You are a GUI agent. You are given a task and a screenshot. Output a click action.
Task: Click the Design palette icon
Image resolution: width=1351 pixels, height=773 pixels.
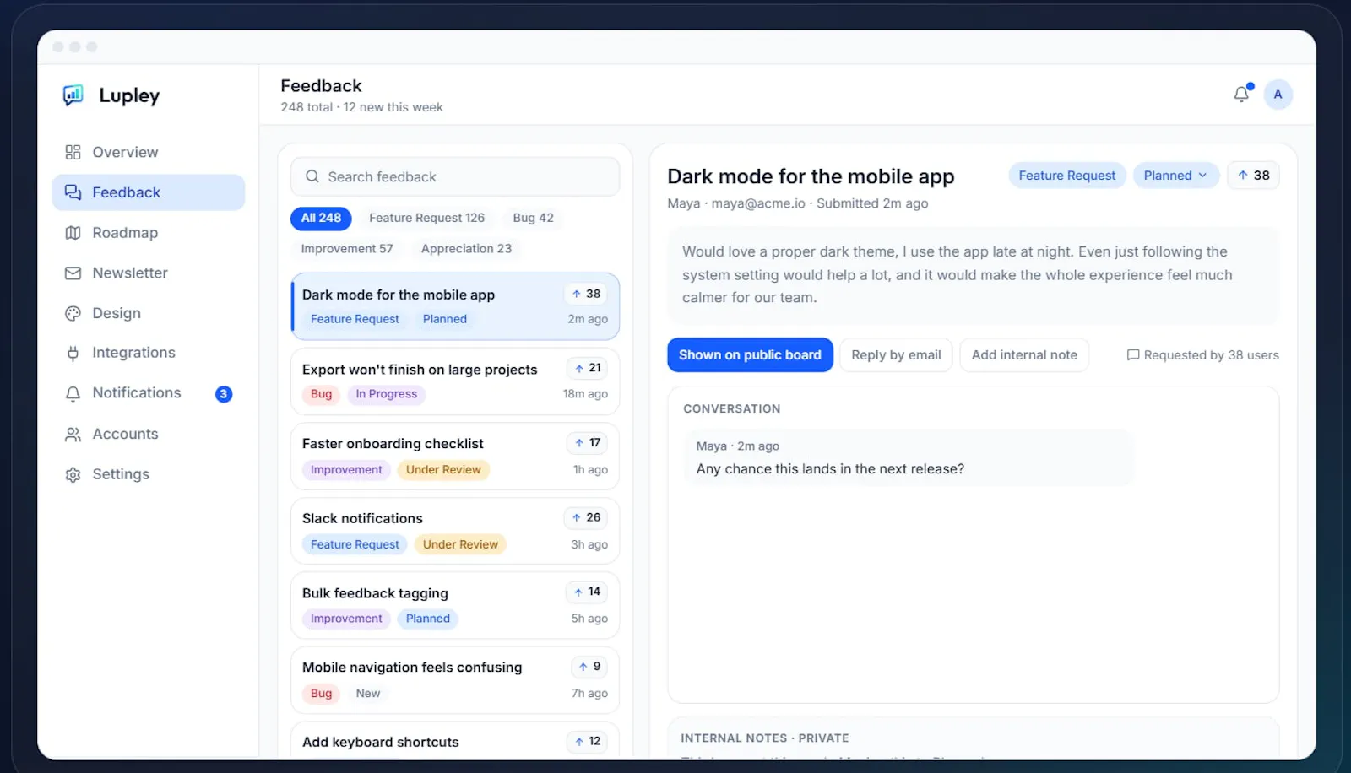point(73,313)
